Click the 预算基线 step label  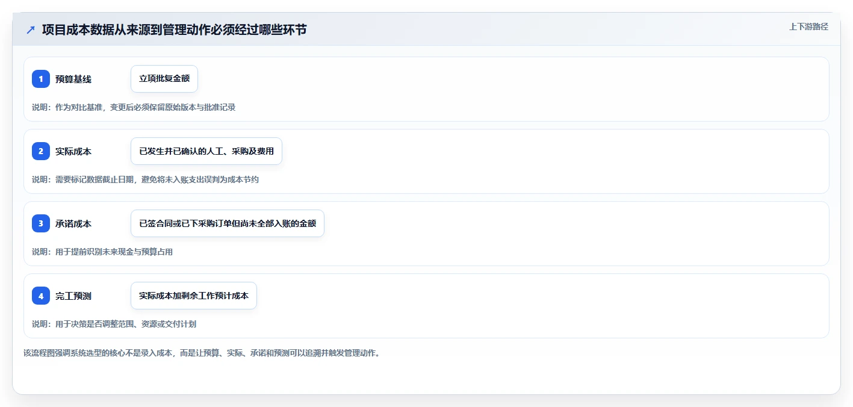[x=73, y=79]
